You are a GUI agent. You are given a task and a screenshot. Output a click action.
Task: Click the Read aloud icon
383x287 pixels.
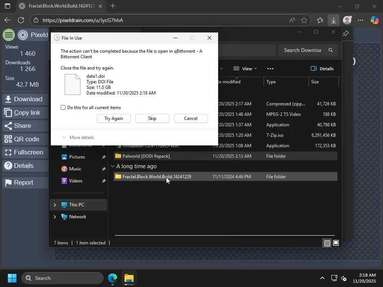pos(292,20)
